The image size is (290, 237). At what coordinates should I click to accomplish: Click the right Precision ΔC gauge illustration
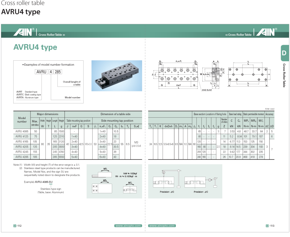pyautogui.click(x=201, y=184)
